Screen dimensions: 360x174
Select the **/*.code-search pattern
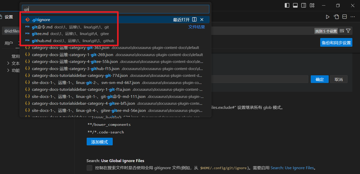pyautogui.click(x=106, y=132)
